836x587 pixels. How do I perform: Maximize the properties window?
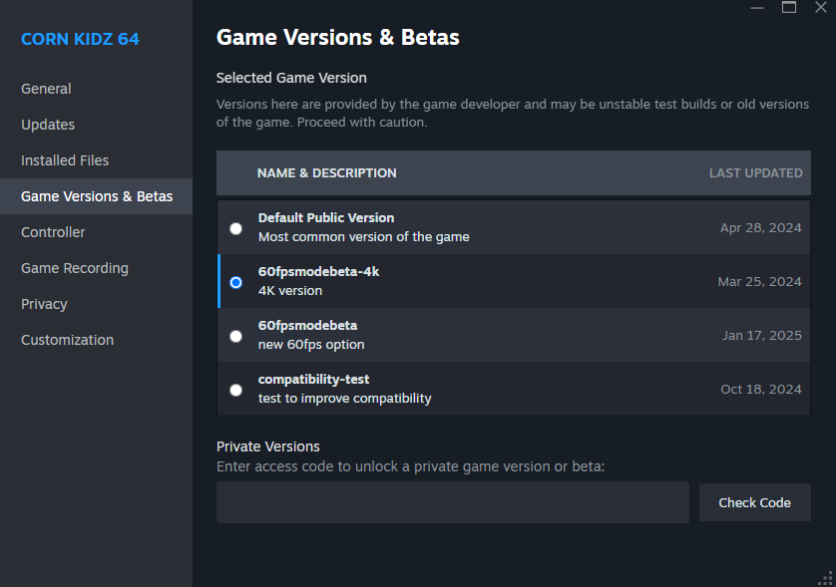click(x=789, y=7)
